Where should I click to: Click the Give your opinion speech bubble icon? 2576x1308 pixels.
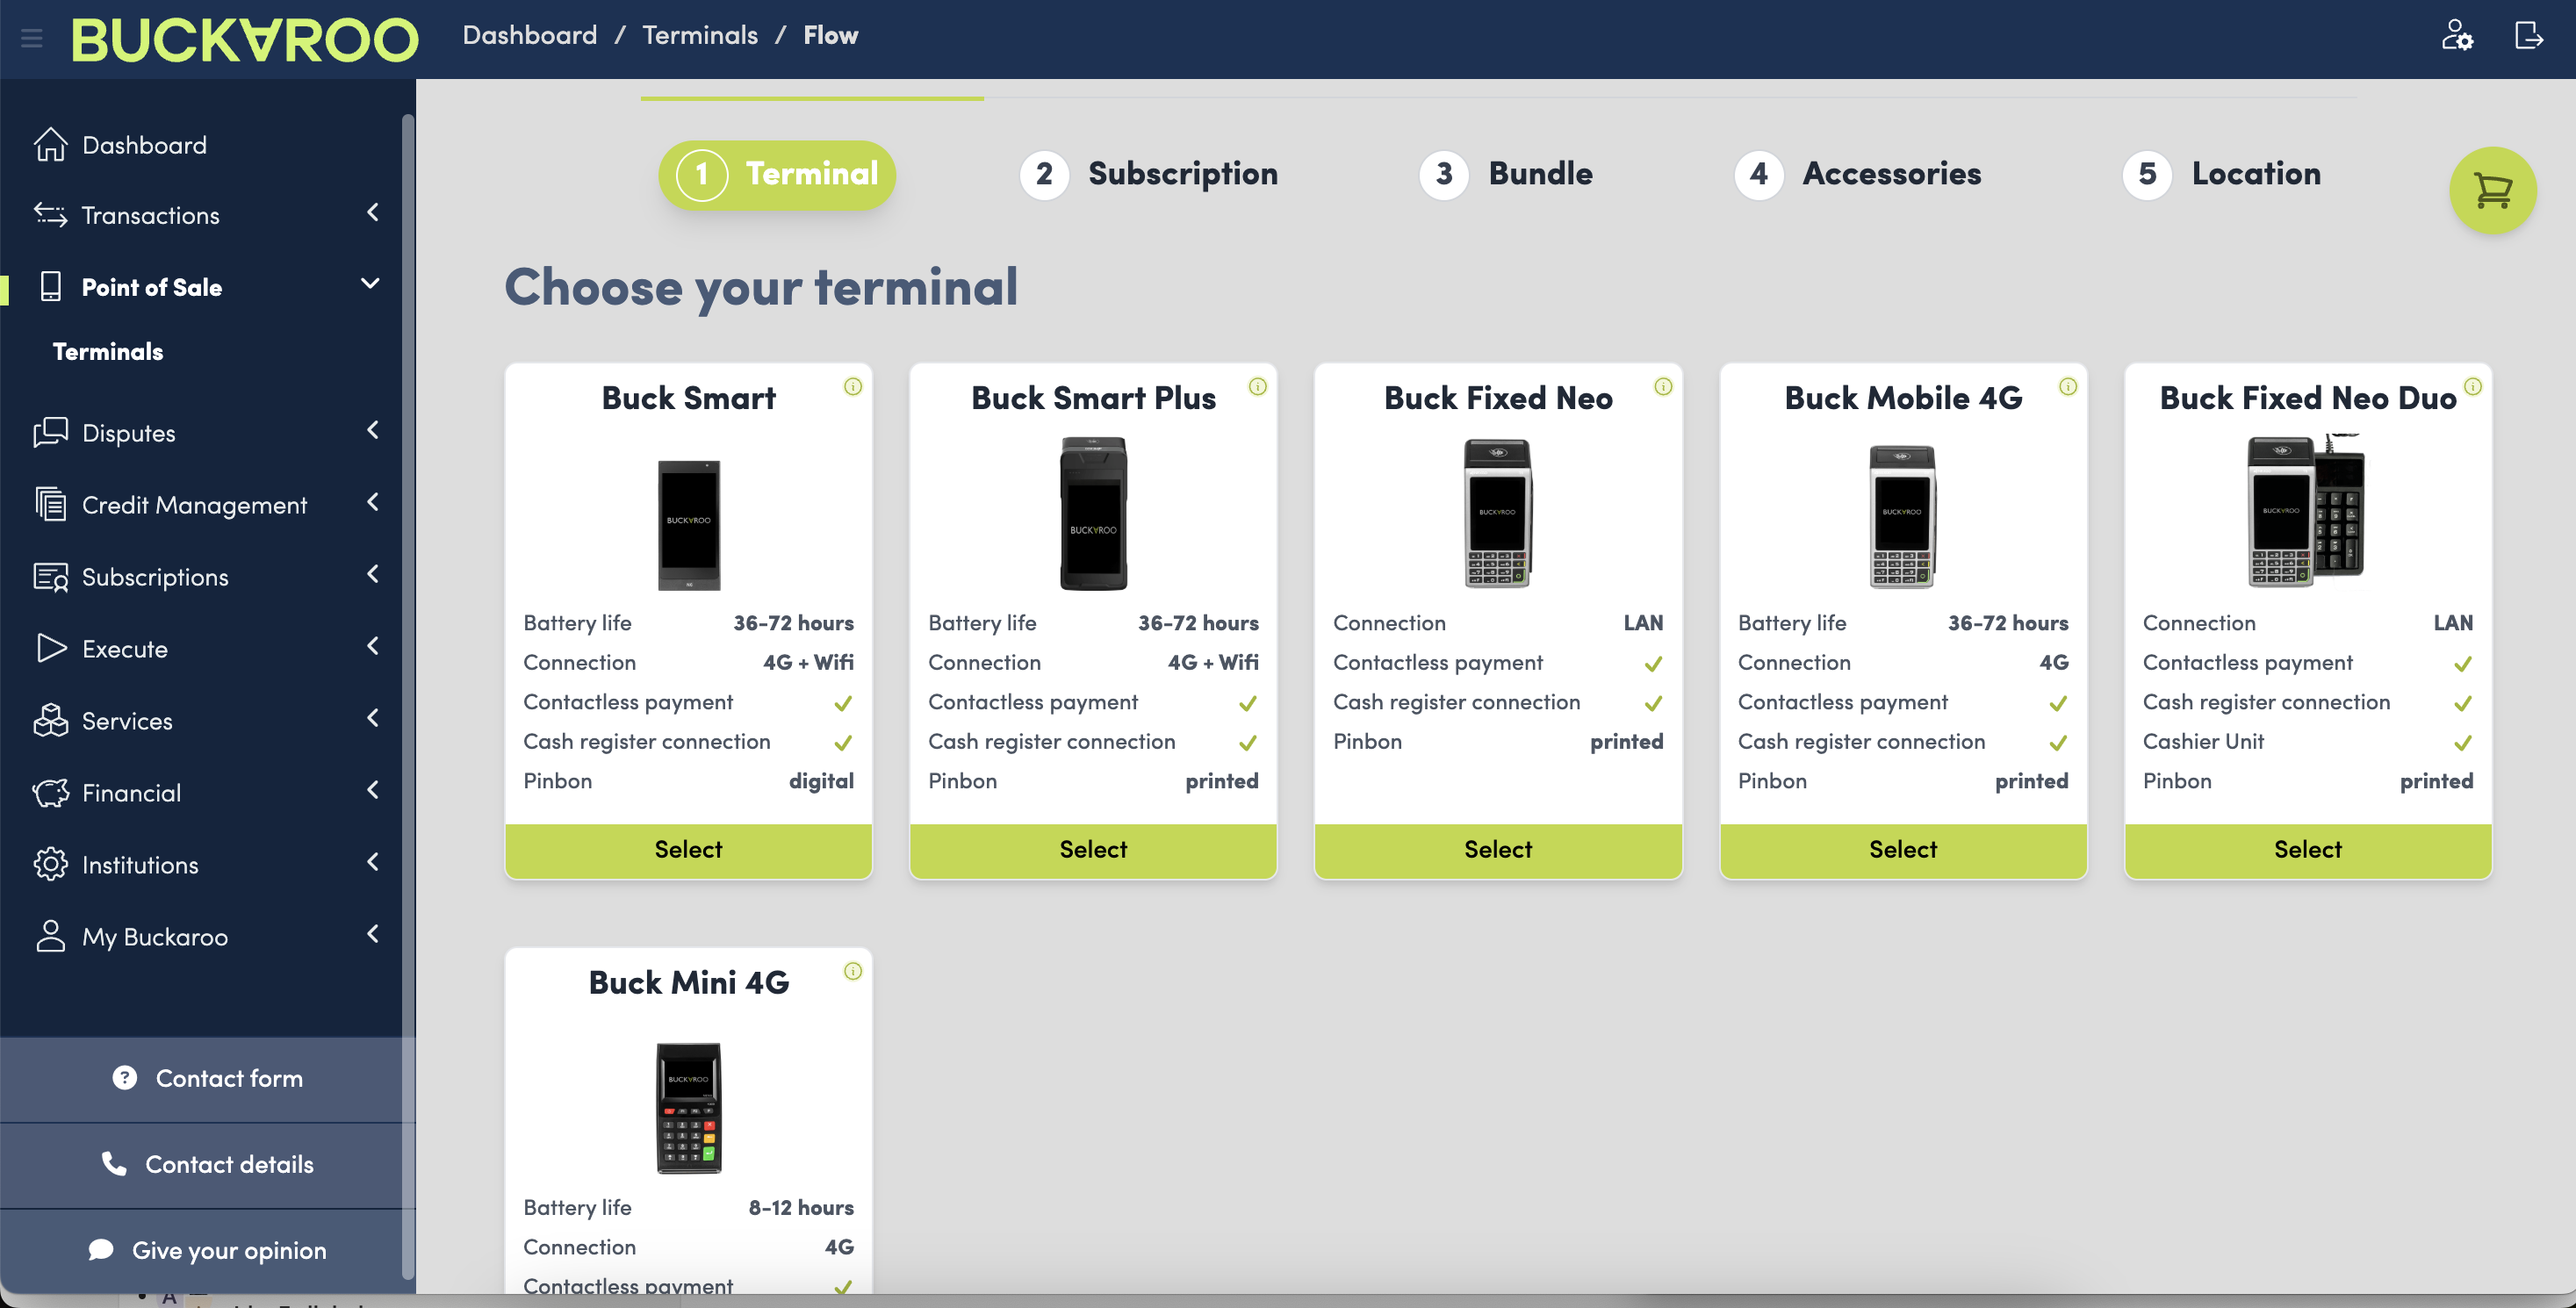coord(101,1250)
